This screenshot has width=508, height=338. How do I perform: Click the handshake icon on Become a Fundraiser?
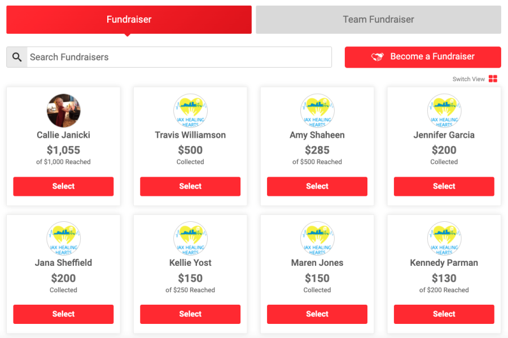378,56
